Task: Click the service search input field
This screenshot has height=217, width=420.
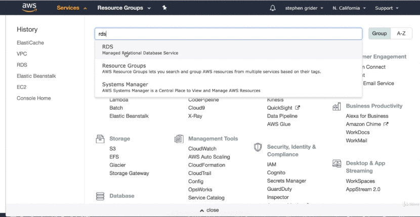Action: click(228, 34)
